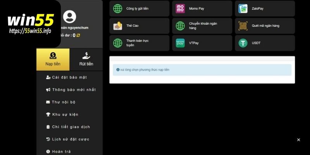Click the user avatar profile icon
This screenshot has height=155, width=310.
coord(70,17)
